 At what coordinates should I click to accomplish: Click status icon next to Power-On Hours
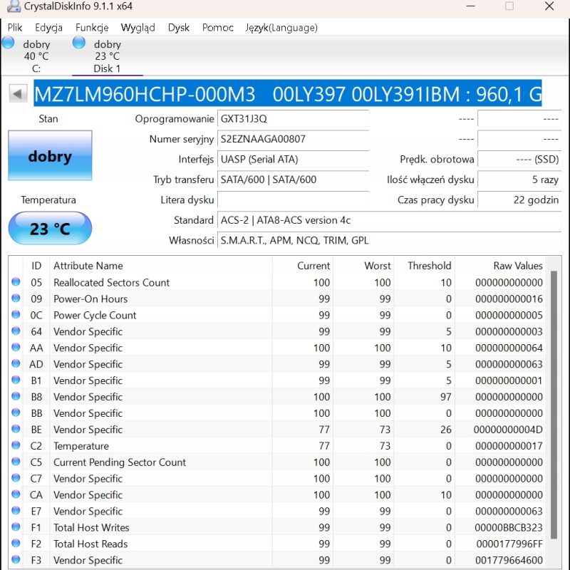[x=16, y=299]
